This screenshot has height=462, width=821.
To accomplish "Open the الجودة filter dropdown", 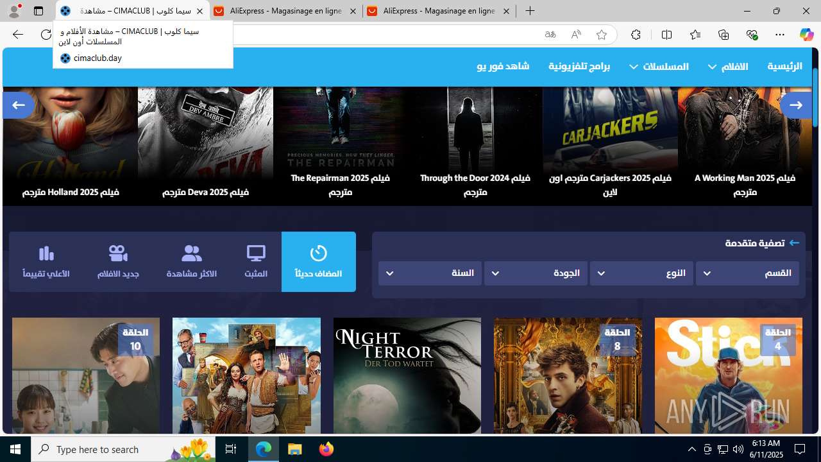I will pyautogui.click(x=536, y=273).
